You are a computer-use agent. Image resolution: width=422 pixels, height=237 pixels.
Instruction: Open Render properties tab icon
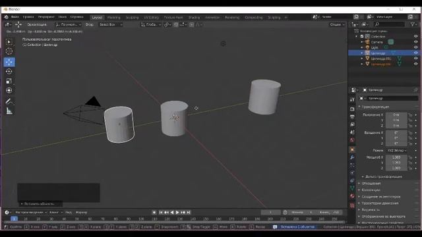tap(352, 109)
